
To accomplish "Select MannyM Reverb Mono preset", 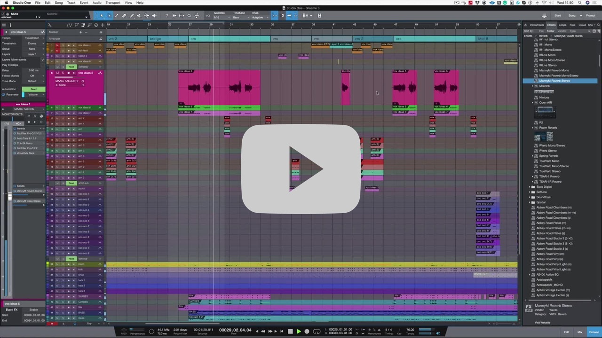I will pos(554,70).
